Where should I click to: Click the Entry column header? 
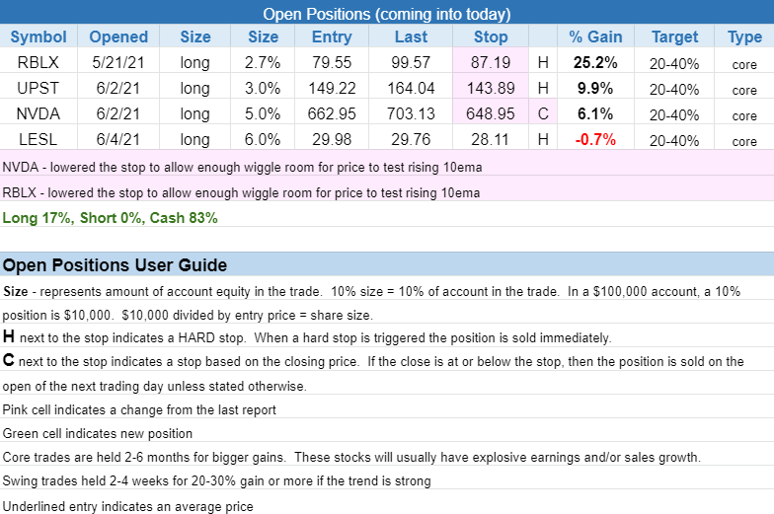(x=331, y=37)
